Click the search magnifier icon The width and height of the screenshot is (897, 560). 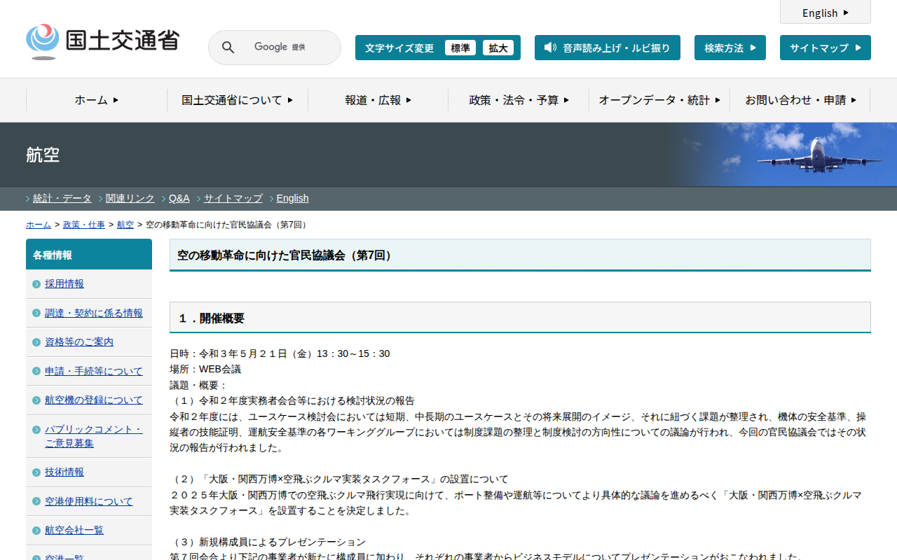(x=228, y=48)
